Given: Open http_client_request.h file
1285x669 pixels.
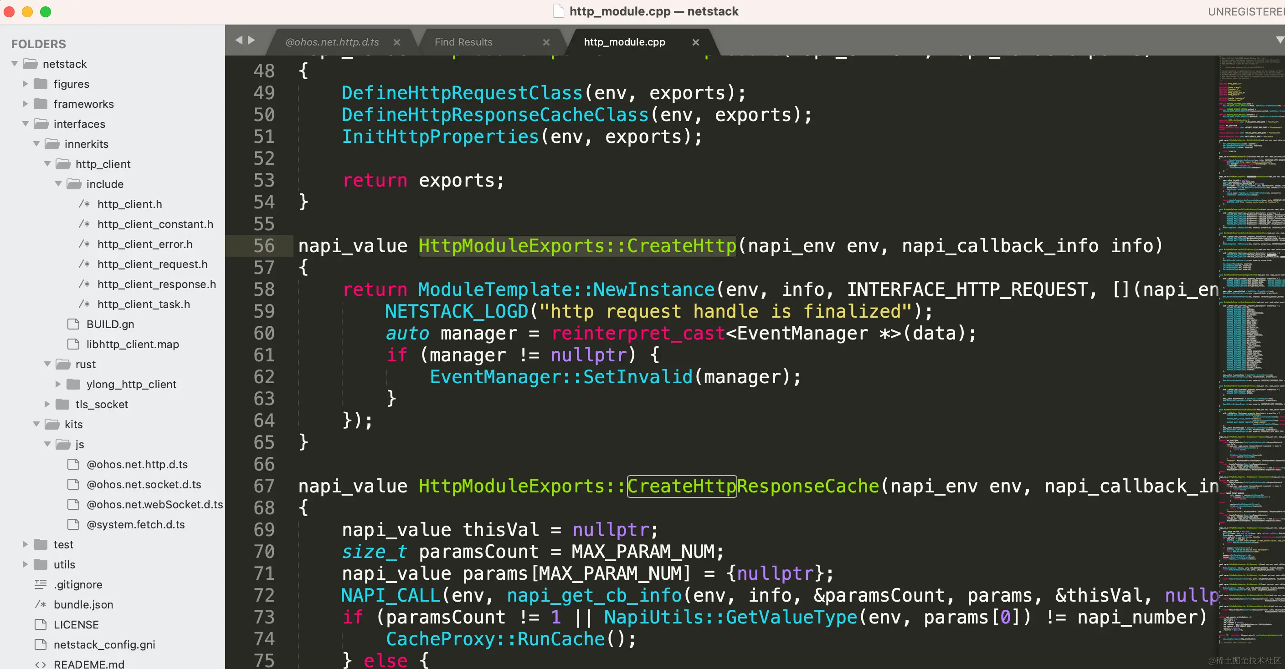Looking at the screenshot, I should (x=152, y=264).
